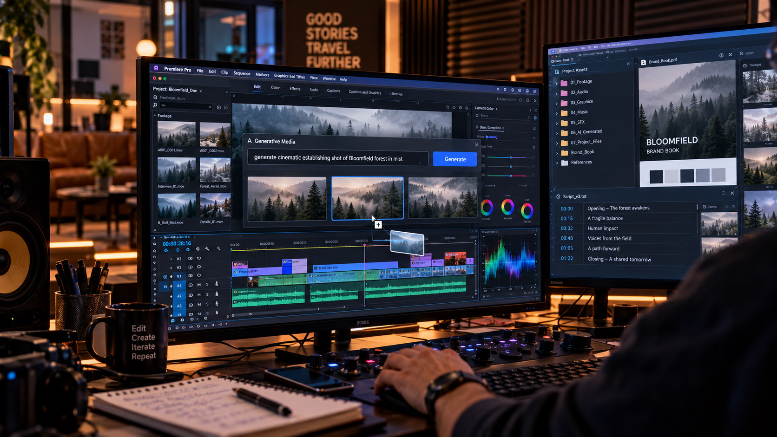Solo audio track A3
Image resolution: width=777 pixels, height=437 pixels.
[x=207, y=305]
